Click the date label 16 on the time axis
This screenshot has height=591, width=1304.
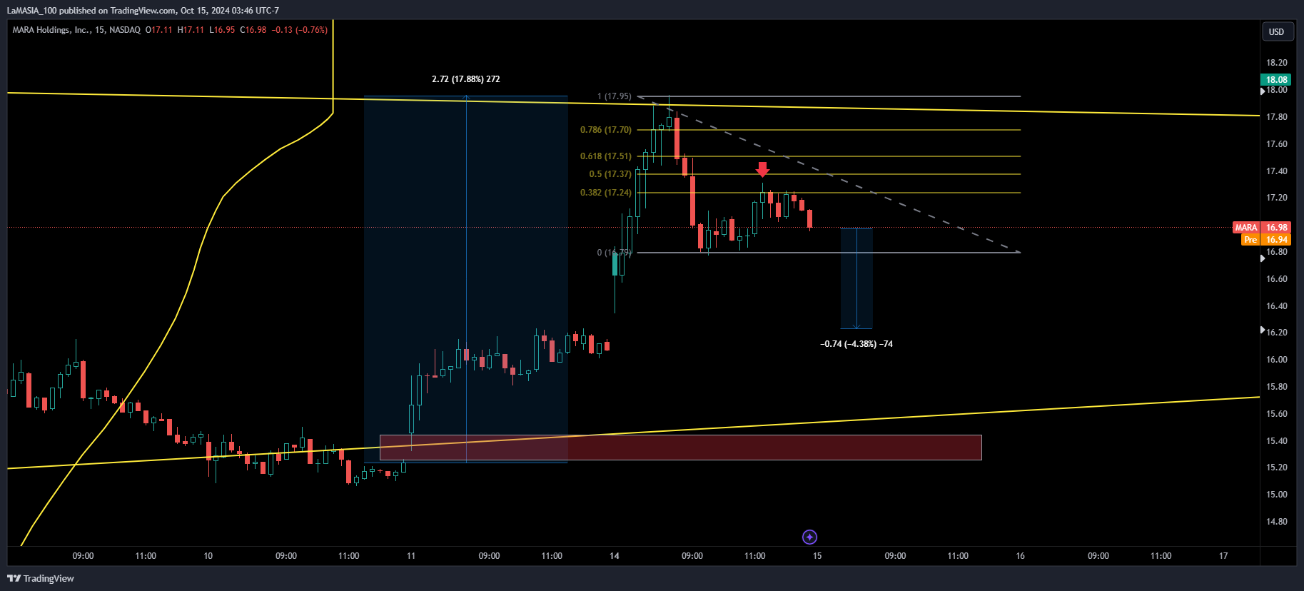click(x=1020, y=556)
